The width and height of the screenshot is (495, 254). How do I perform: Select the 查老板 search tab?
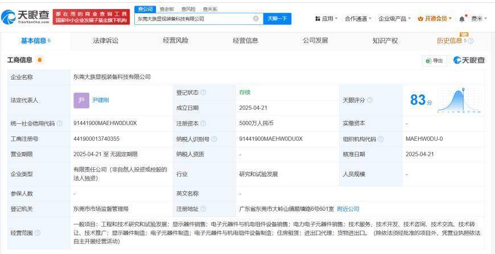coord(167,9)
